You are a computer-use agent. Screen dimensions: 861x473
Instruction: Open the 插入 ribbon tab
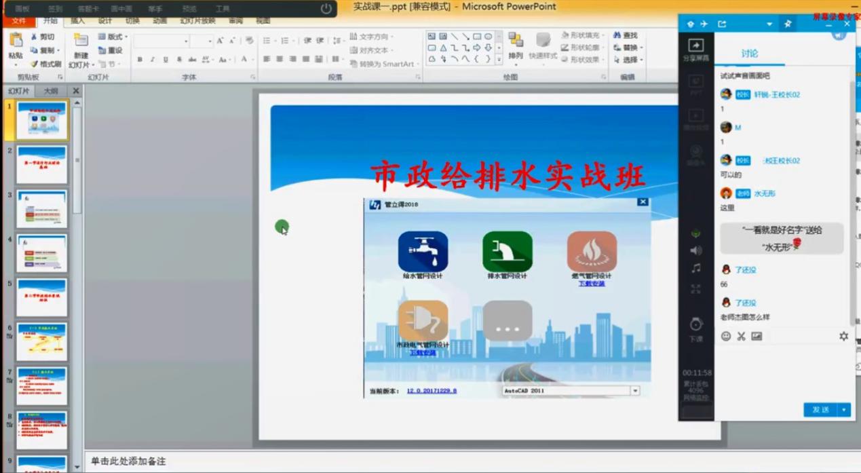point(78,21)
